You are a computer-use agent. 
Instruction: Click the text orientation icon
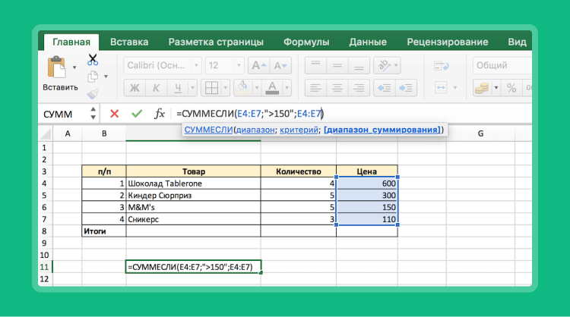click(383, 66)
